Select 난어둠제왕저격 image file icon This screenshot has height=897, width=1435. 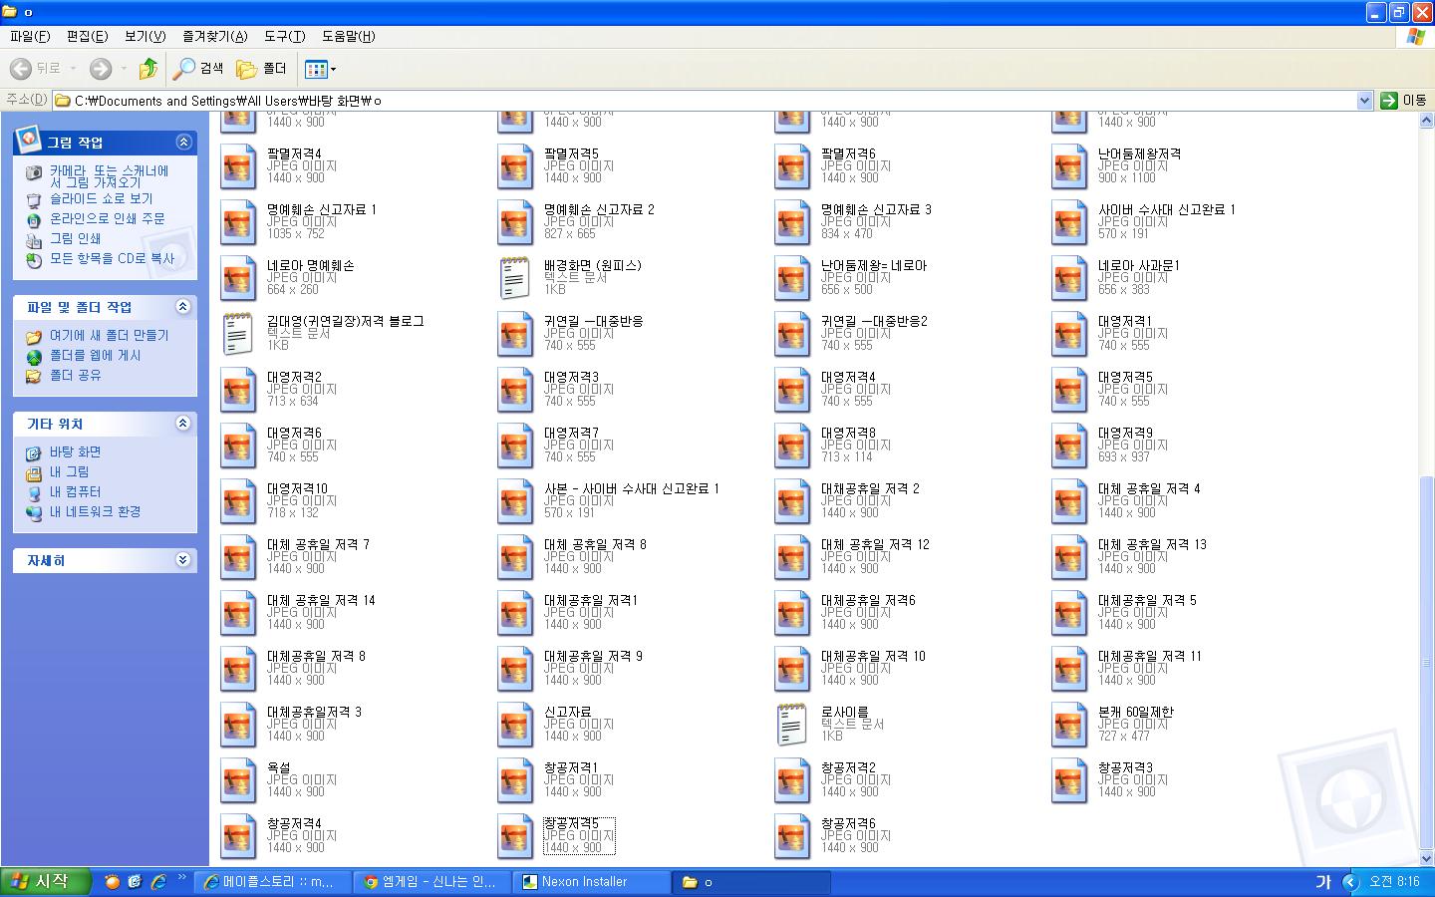[x=1069, y=166]
